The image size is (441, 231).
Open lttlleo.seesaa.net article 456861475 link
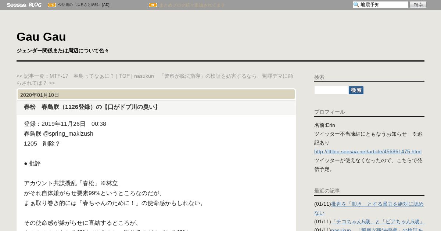click(368, 151)
